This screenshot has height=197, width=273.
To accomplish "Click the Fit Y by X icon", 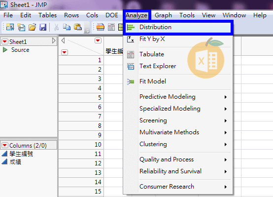I will coord(131,39).
